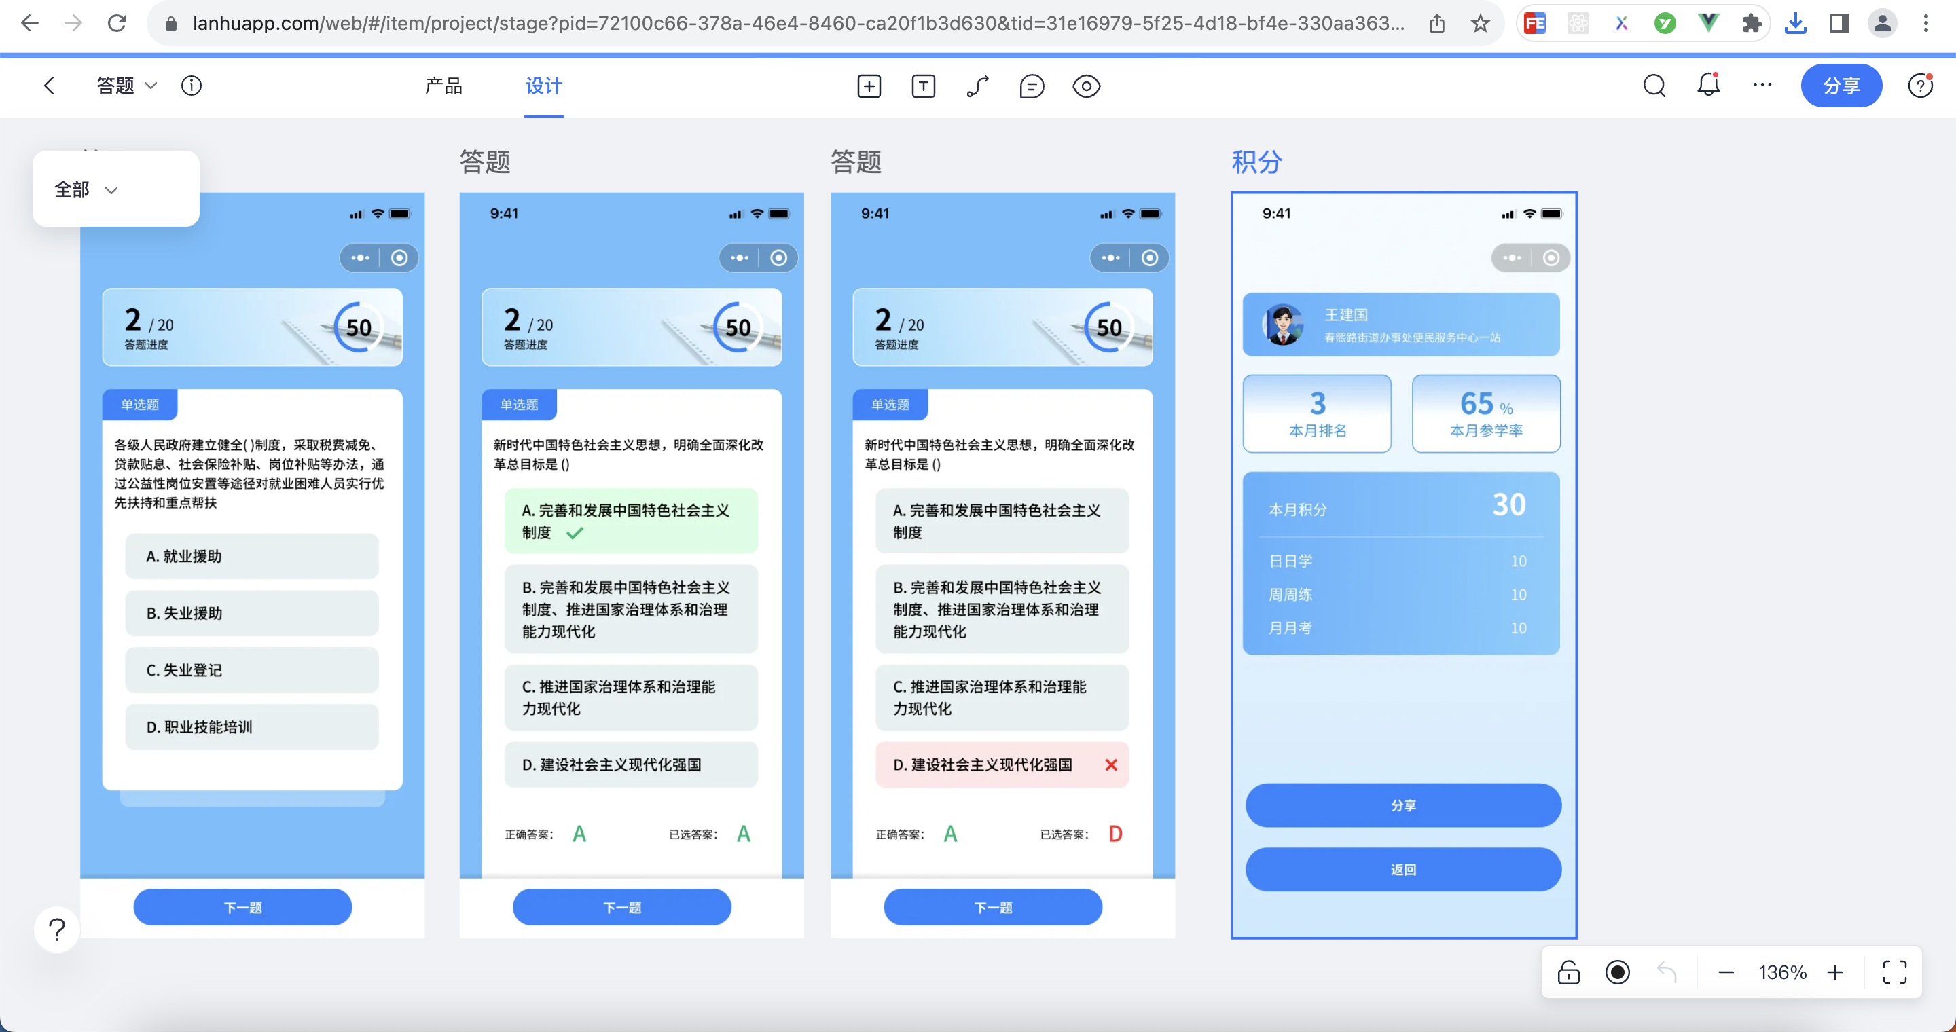Click the plus zoom in control
The image size is (1956, 1032).
[x=1835, y=972]
